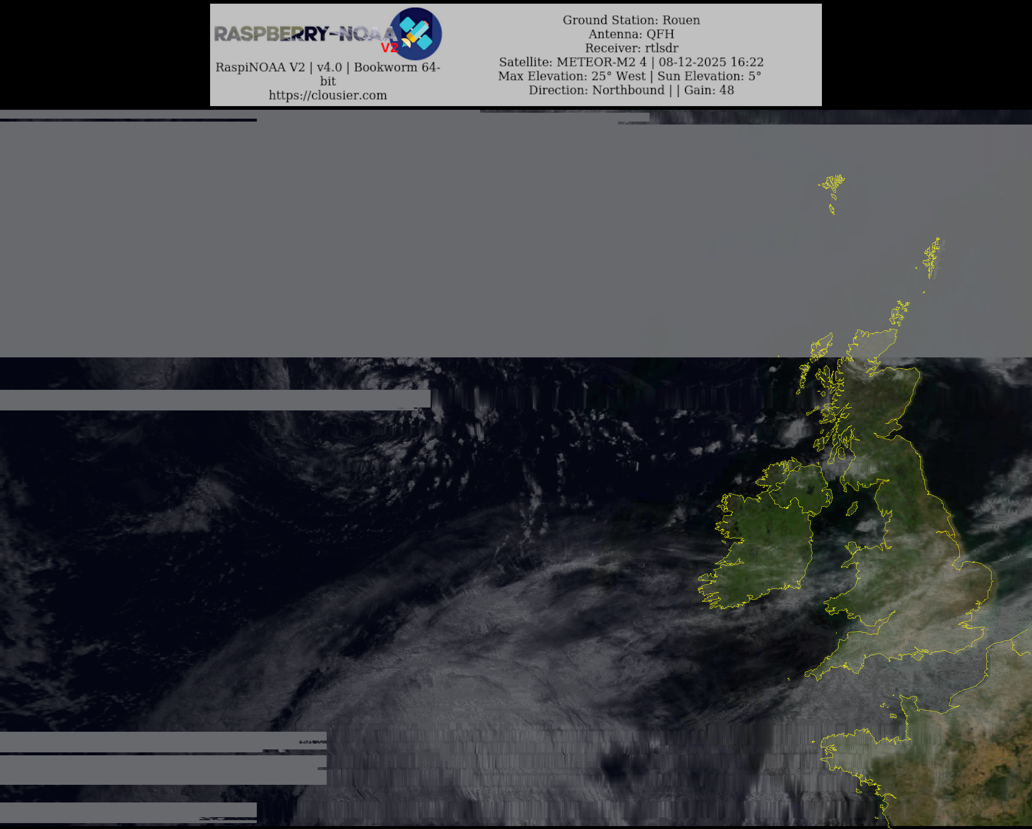Screen dimensions: 1032x829
Task: Click the RaspiNOAA V2 v4.0 Bookworm version text
Action: point(327,67)
